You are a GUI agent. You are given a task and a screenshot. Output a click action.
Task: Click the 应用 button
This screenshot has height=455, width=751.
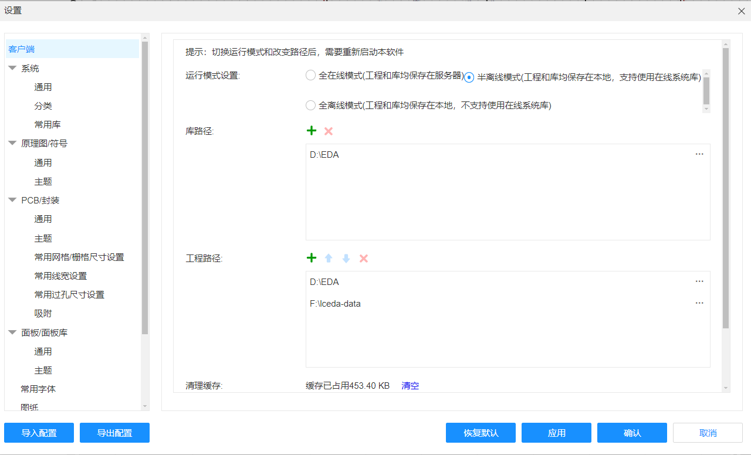(556, 433)
